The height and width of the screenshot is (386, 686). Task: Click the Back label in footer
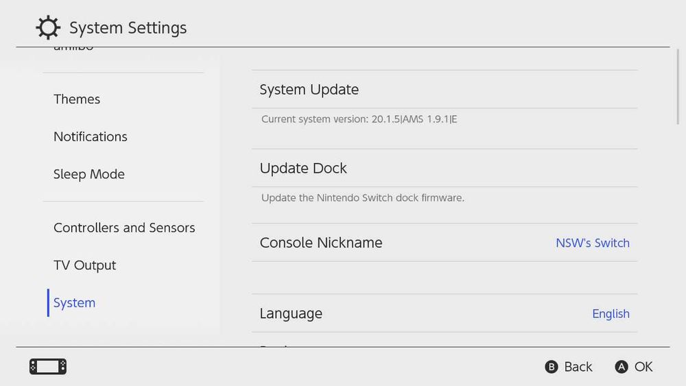578,367
